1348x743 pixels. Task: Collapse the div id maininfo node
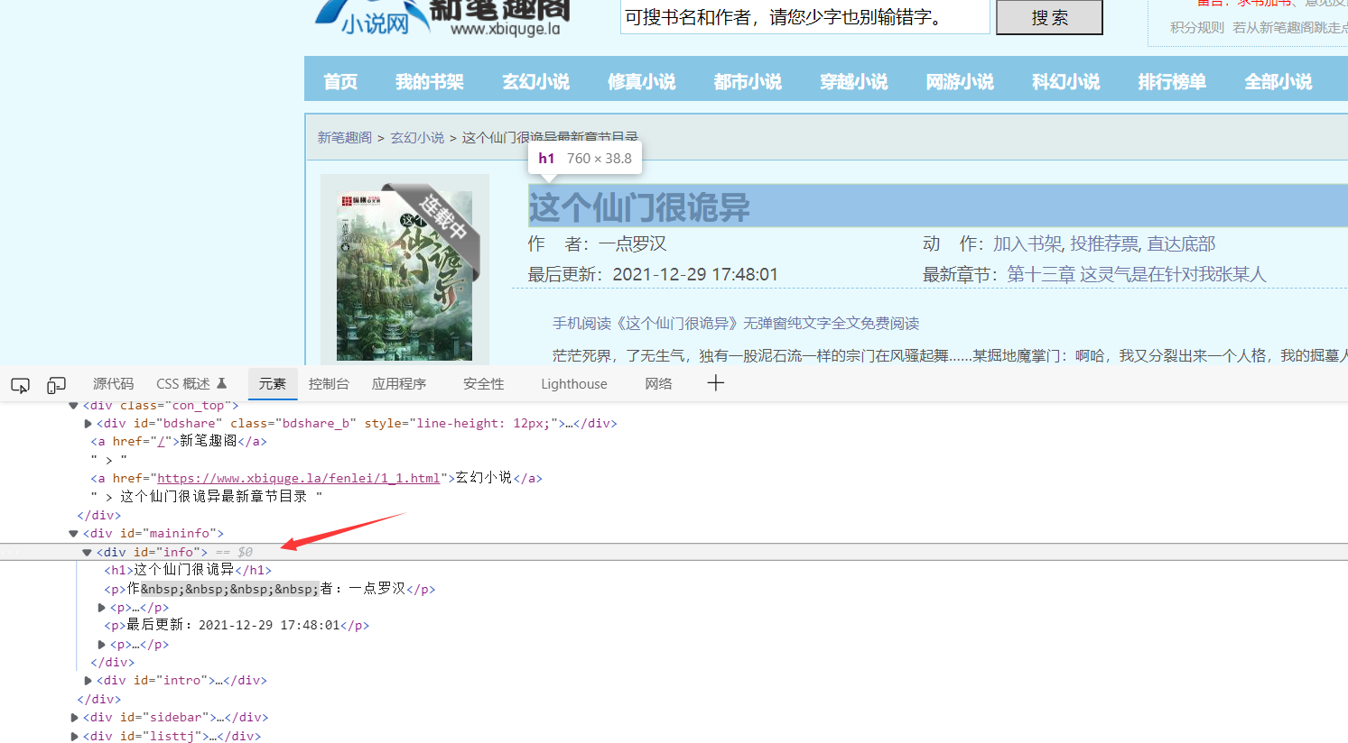[x=74, y=534]
